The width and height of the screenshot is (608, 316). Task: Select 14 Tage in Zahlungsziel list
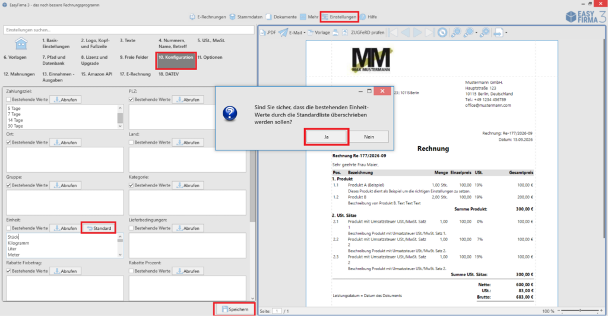[x=15, y=120]
